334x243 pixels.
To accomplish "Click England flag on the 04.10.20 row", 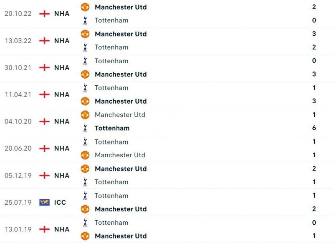I will pyautogui.click(x=44, y=121).
